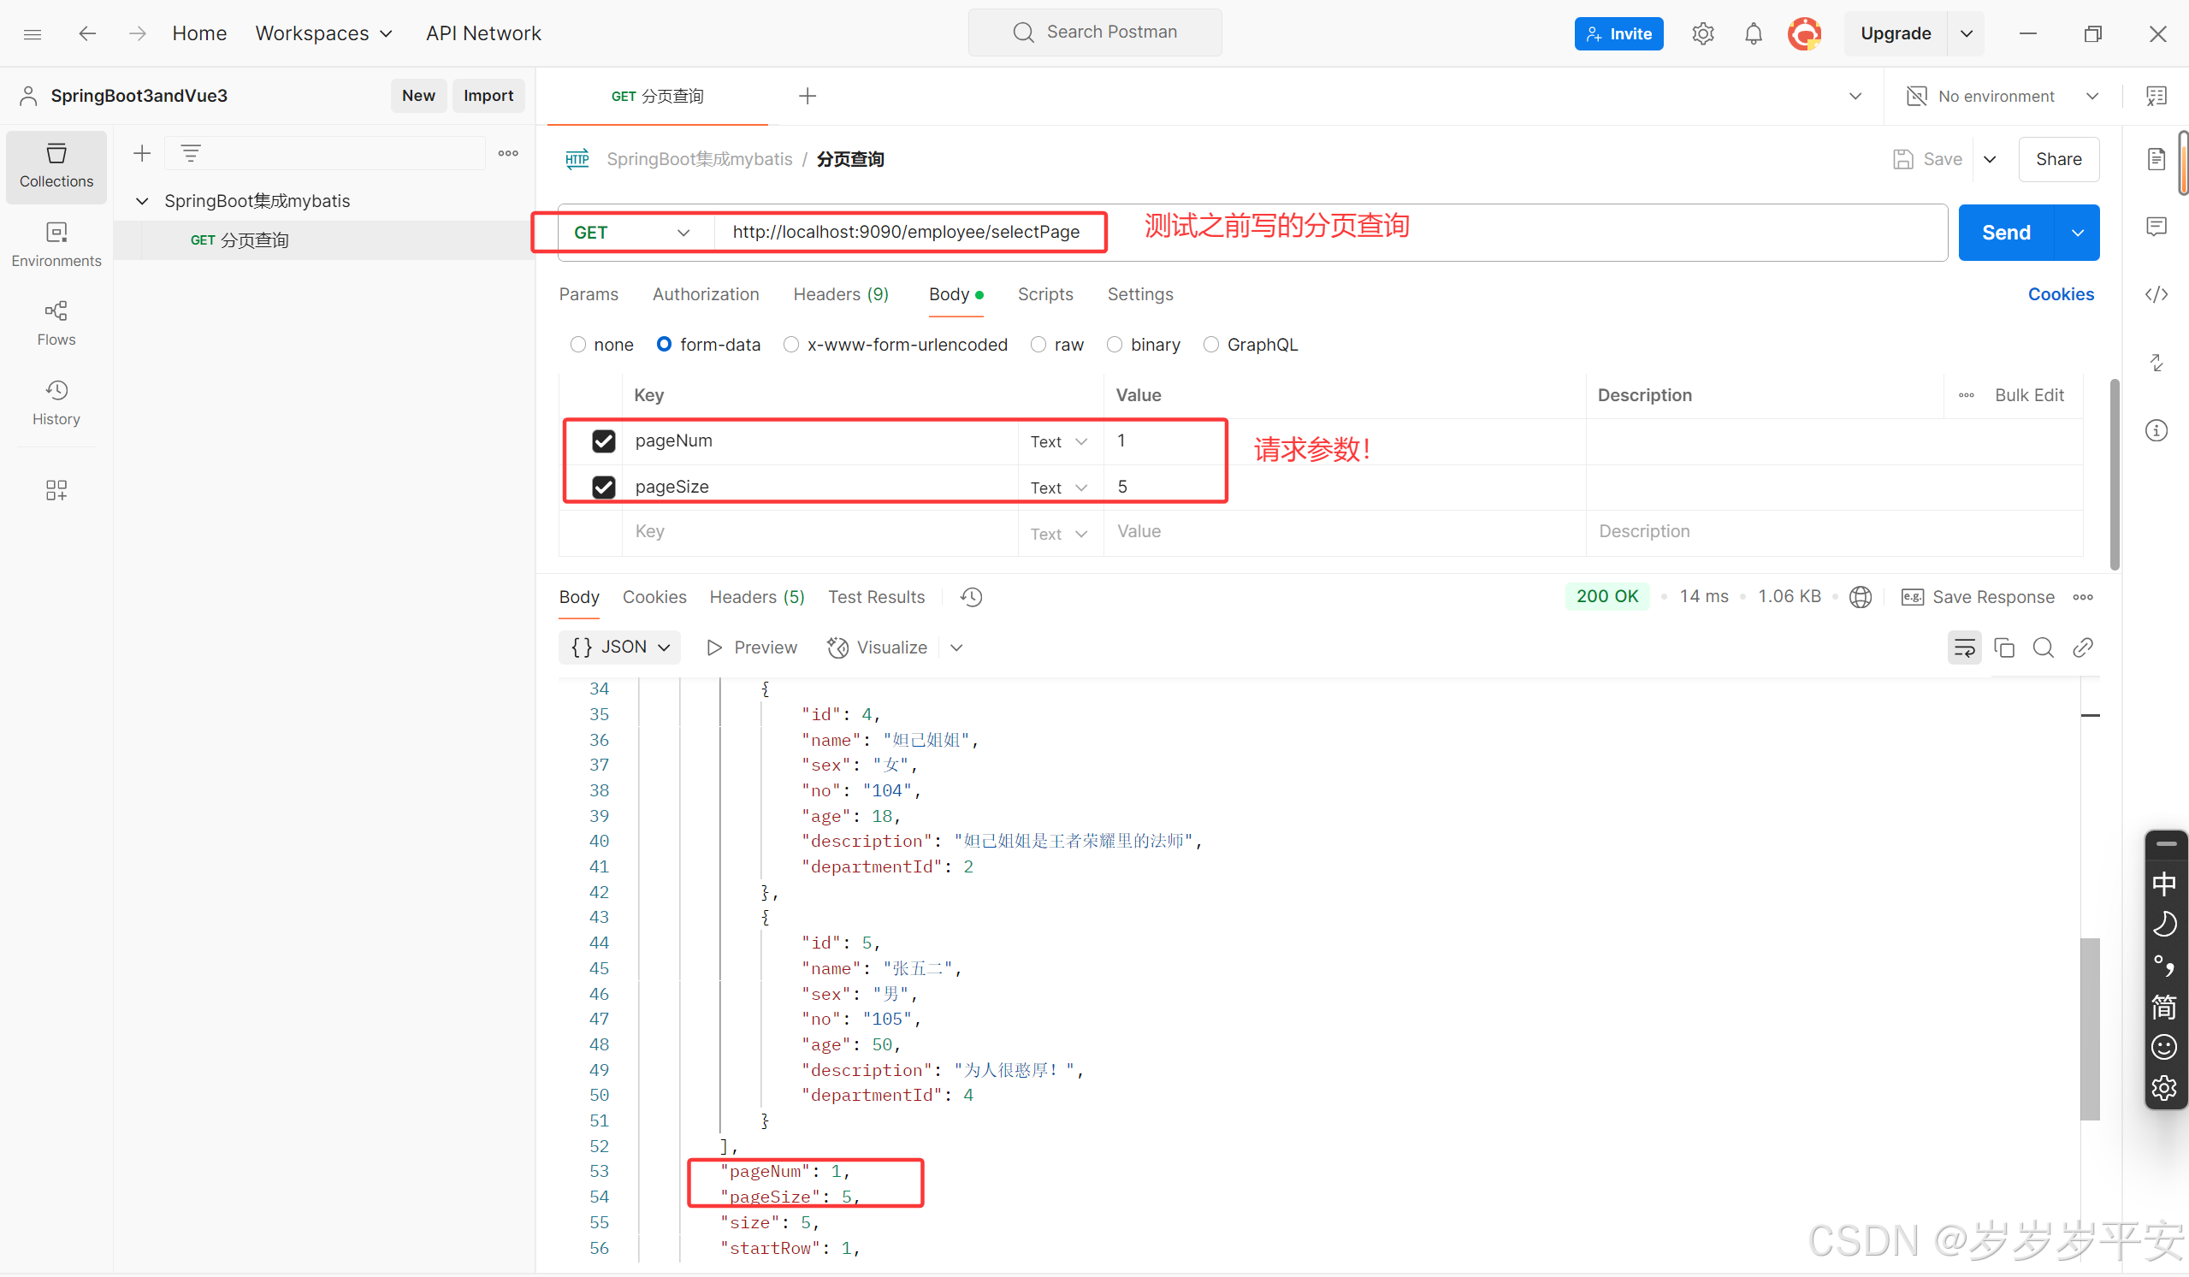The height and width of the screenshot is (1277, 2189).
Task: Uncheck the pageSize parameter
Action: [604, 487]
